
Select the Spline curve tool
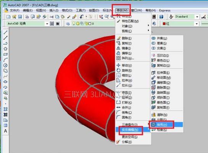(x=5, y=76)
